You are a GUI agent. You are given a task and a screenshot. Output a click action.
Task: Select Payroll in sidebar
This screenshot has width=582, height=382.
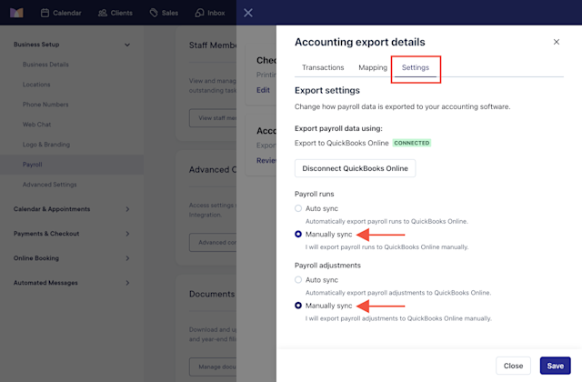[72, 165]
